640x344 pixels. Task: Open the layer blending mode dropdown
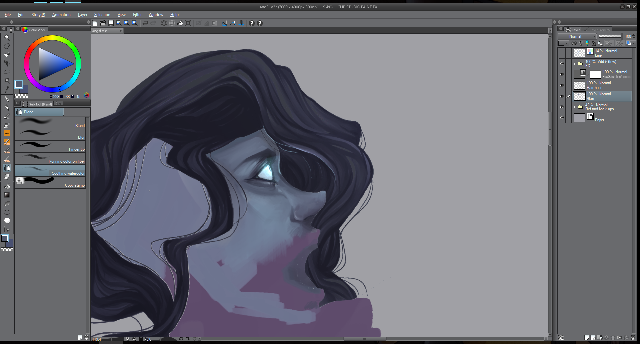[x=577, y=36]
